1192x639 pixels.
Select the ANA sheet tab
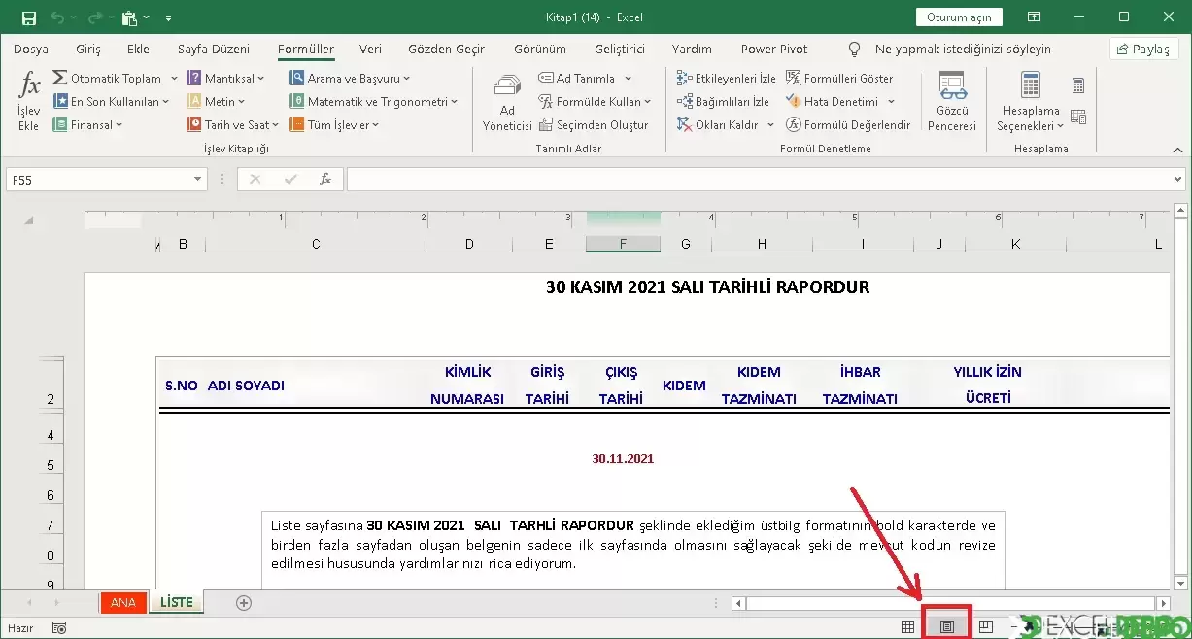[123, 602]
